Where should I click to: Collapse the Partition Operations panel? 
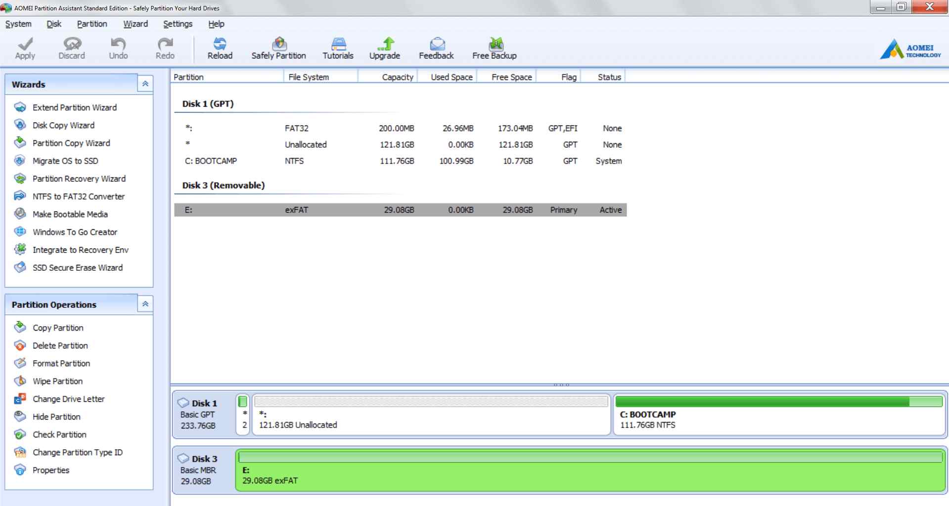pyautogui.click(x=145, y=304)
